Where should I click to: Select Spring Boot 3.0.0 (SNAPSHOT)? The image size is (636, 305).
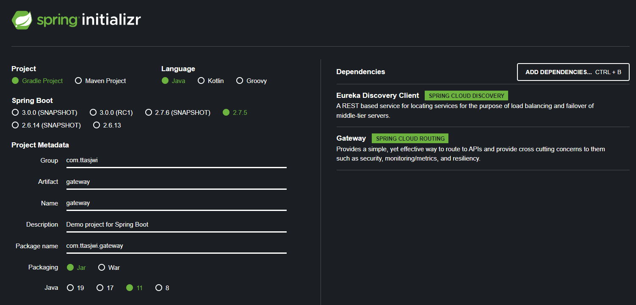tap(44, 112)
